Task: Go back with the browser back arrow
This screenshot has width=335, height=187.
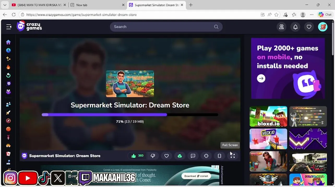Action: [5, 15]
